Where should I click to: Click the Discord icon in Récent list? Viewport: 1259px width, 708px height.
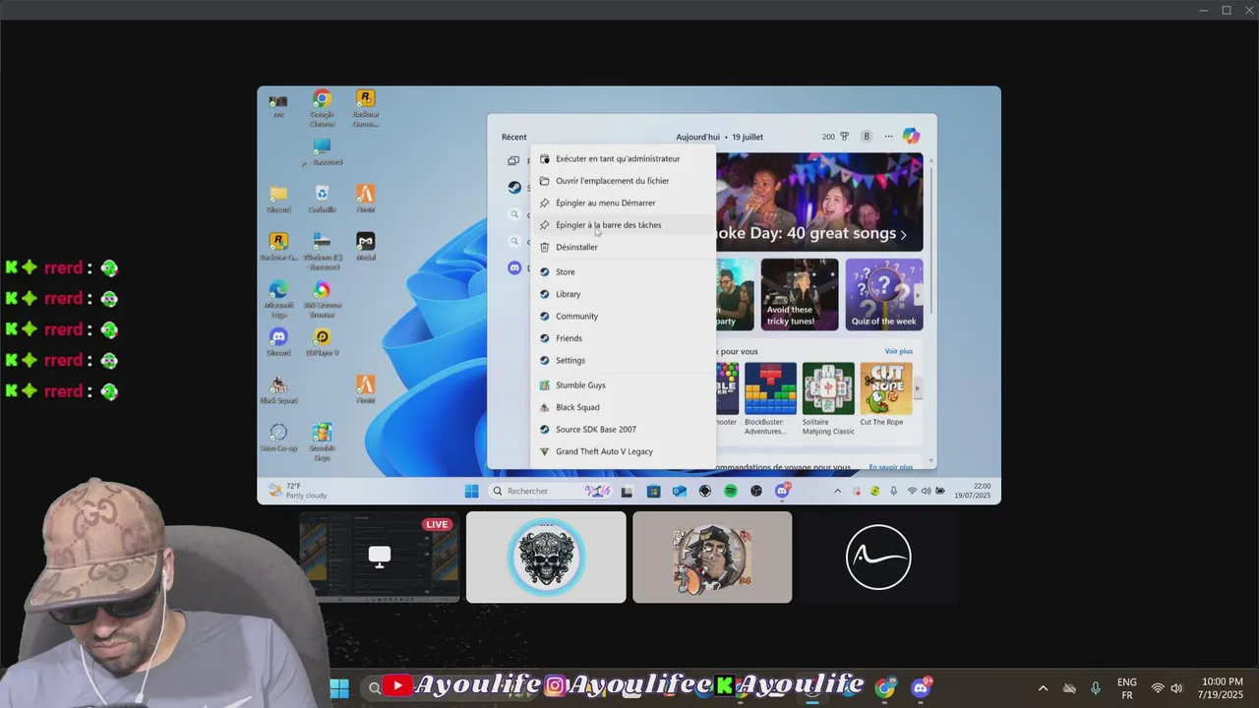point(514,267)
